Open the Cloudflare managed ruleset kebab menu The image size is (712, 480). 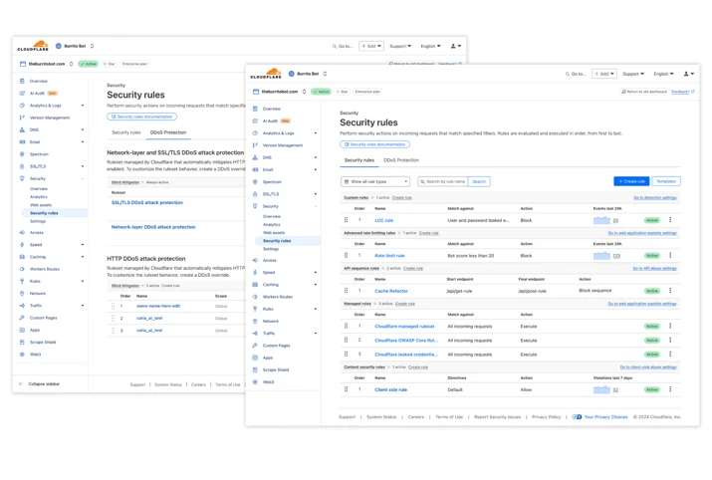point(670,326)
